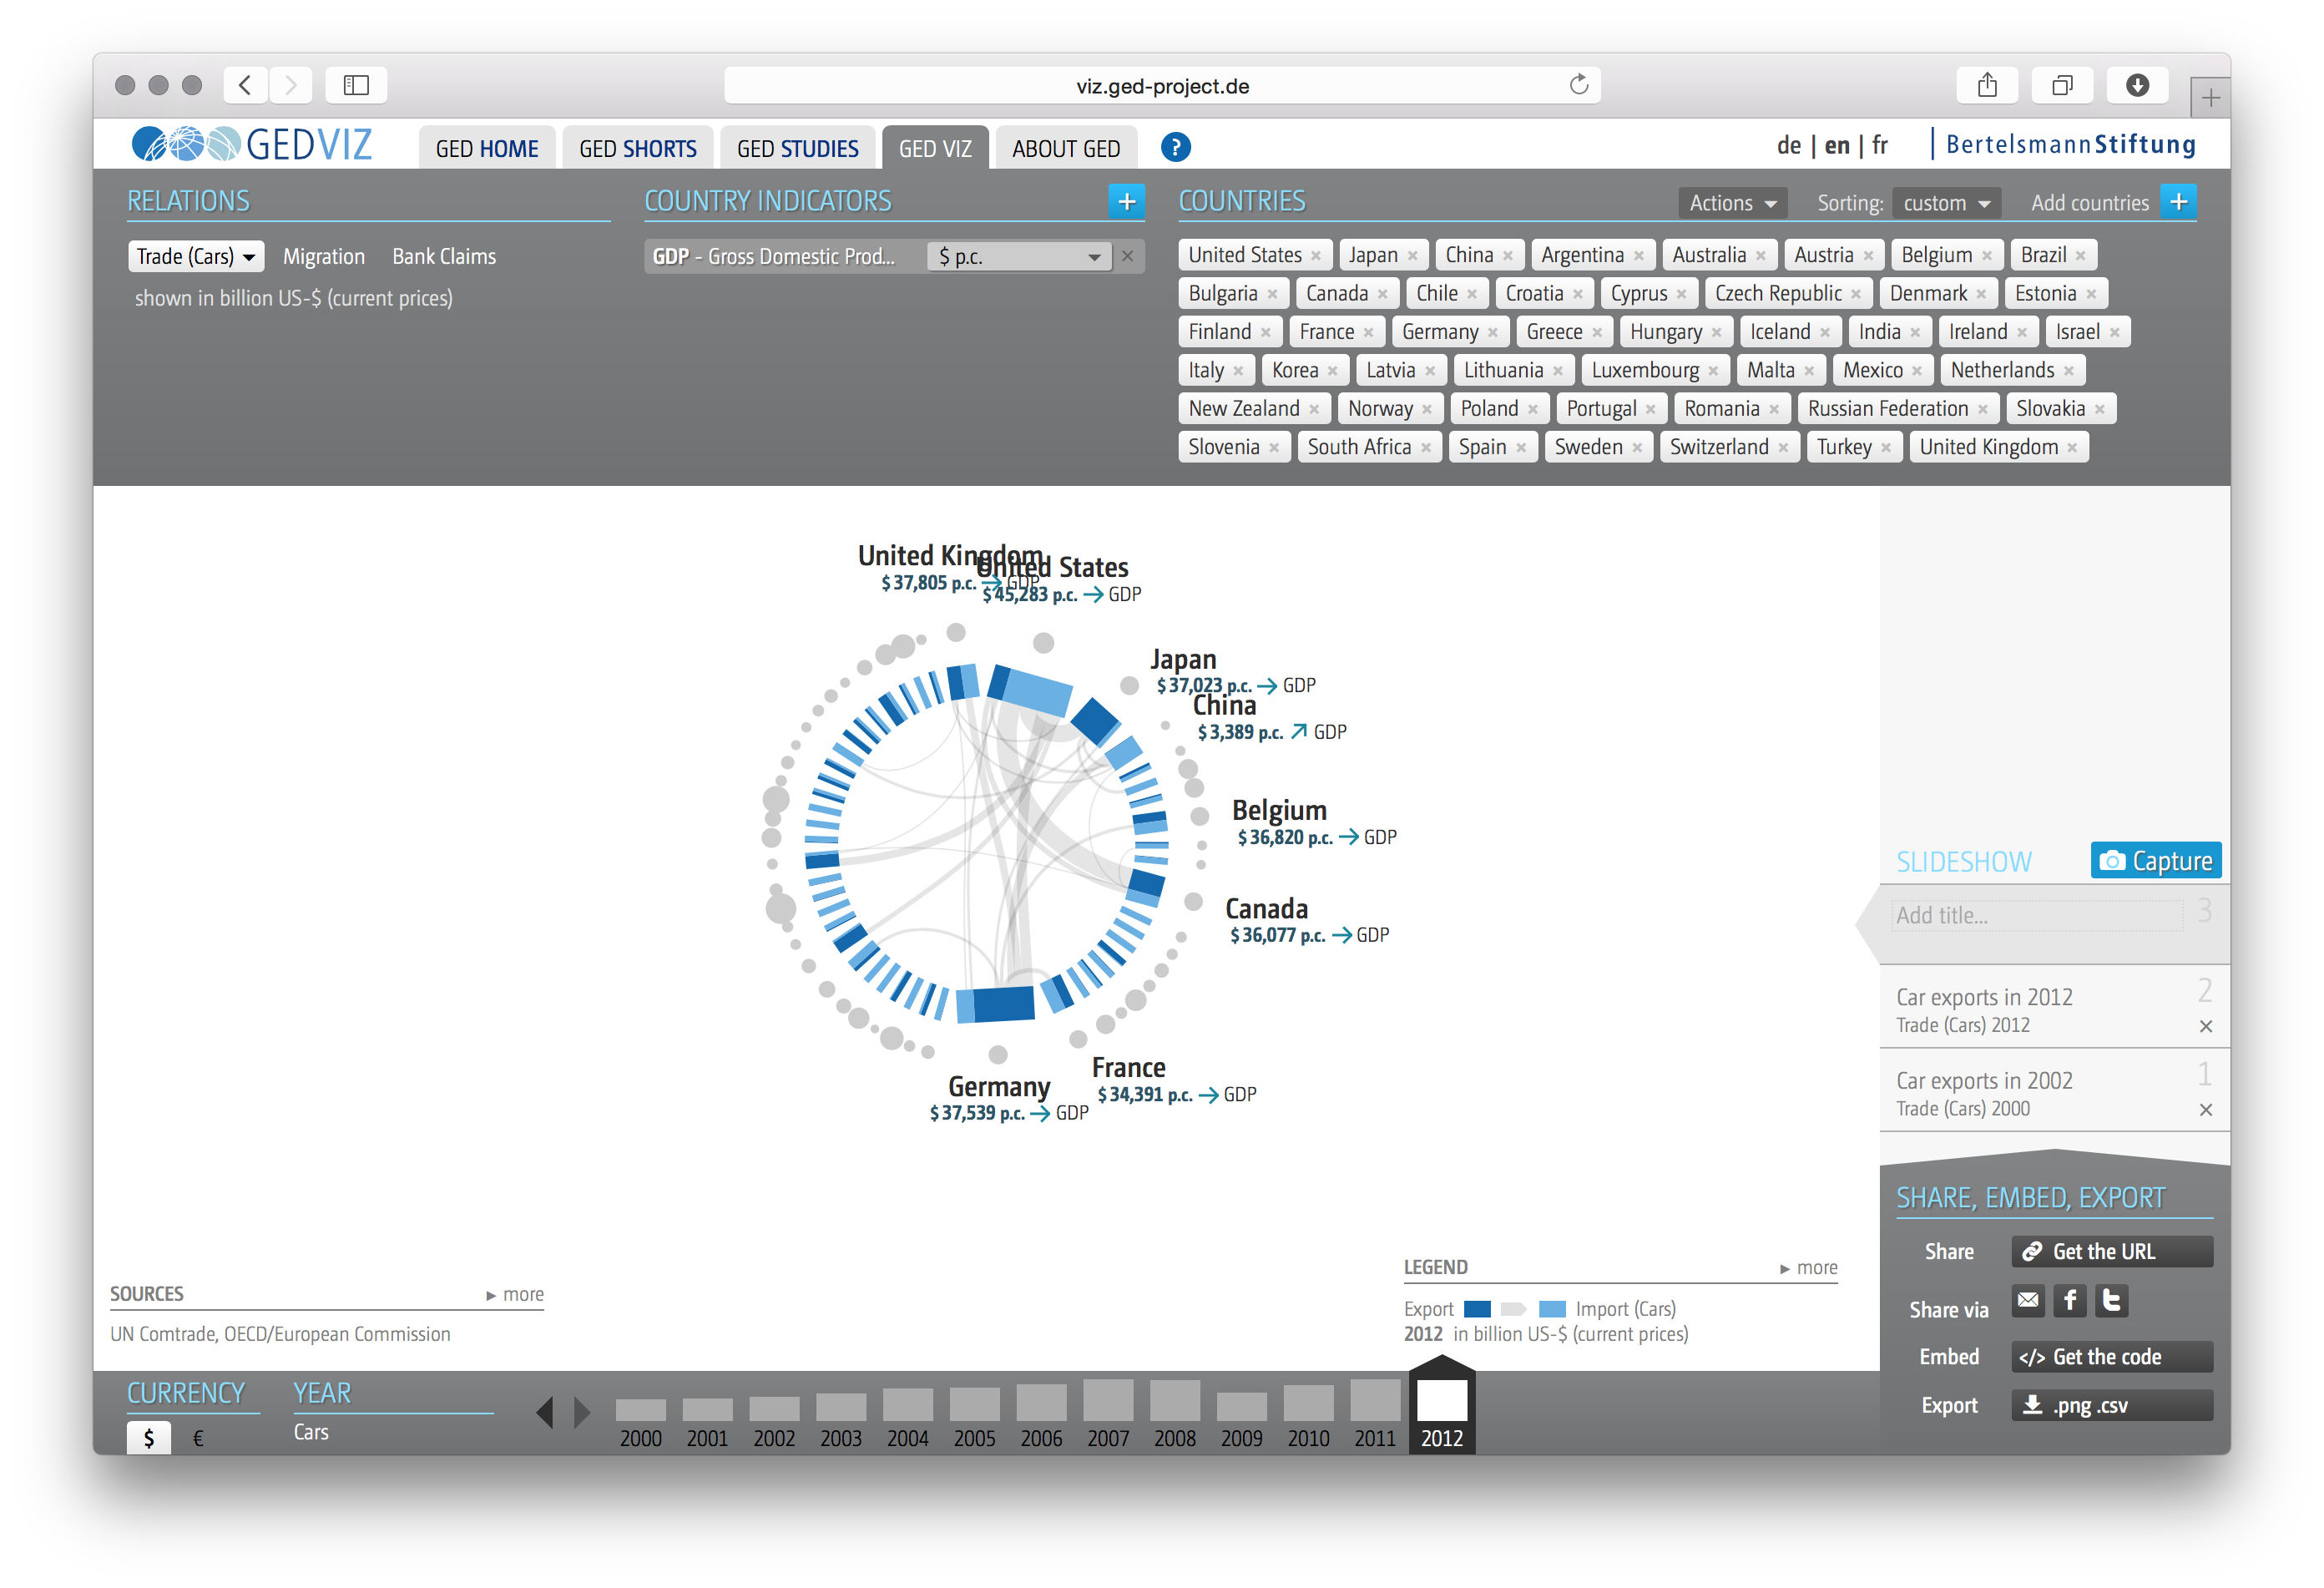Click the blue help question mark icon

coord(1175,148)
